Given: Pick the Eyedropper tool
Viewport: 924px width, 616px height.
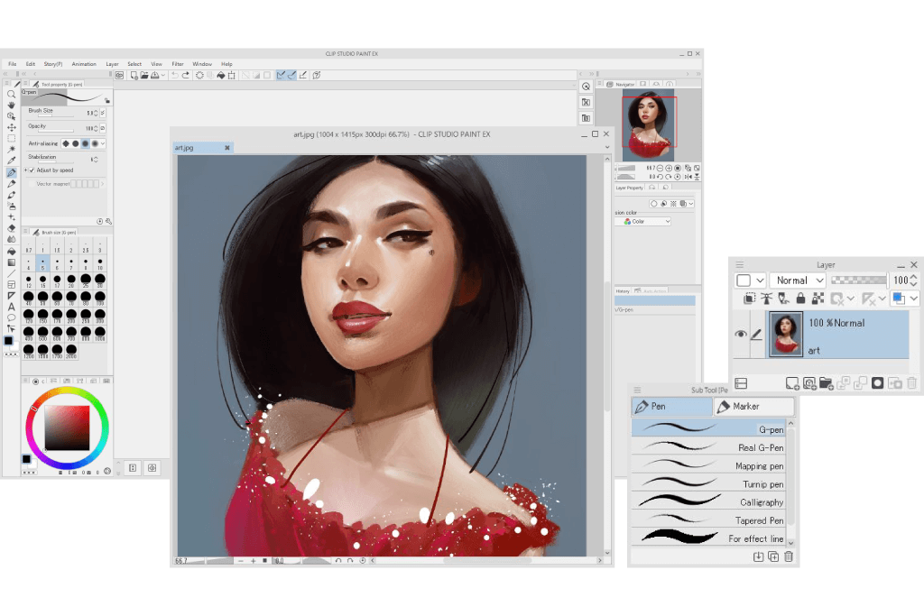Looking at the screenshot, I should [x=12, y=161].
